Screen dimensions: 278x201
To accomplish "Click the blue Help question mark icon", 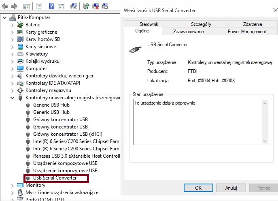I will 51,6.
